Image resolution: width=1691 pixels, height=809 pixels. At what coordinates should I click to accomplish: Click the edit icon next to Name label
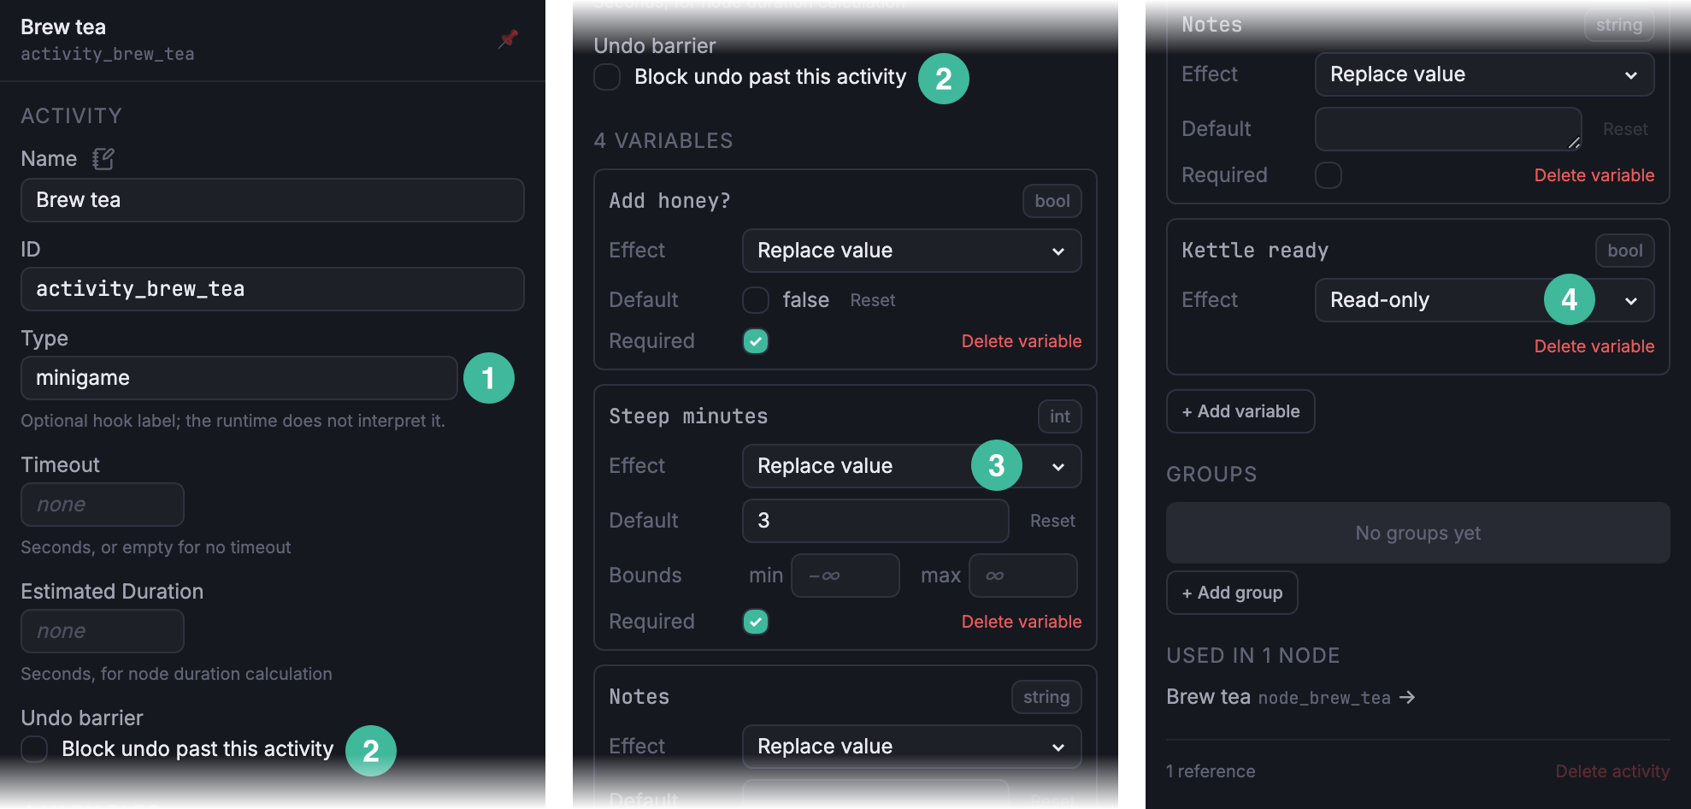(103, 159)
